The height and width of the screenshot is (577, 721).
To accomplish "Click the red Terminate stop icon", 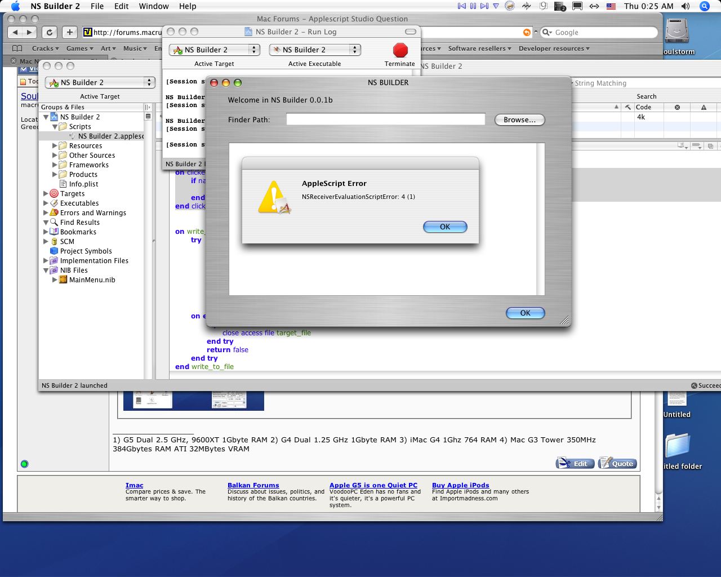I will (x=400, y=50).
